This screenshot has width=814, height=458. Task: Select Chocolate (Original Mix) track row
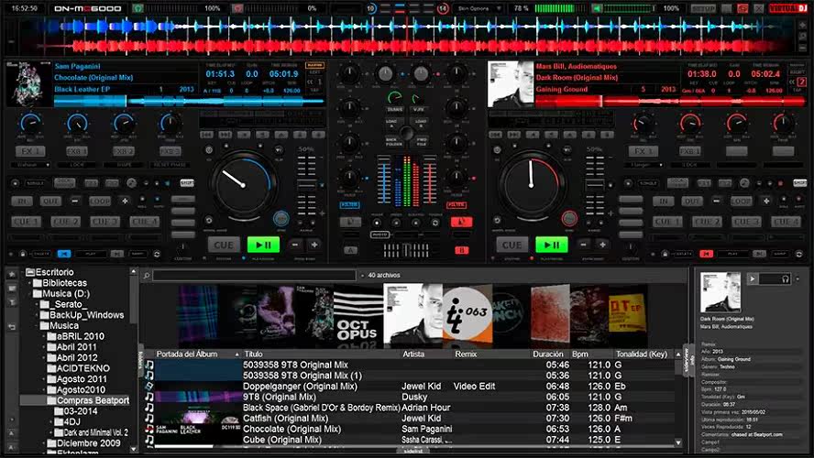(409, 429)
